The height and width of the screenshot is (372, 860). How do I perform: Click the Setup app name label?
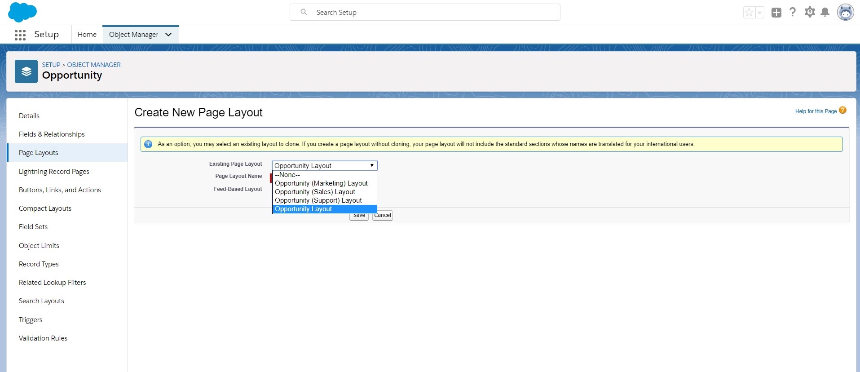pyautogui.click(x=47, y=35)
